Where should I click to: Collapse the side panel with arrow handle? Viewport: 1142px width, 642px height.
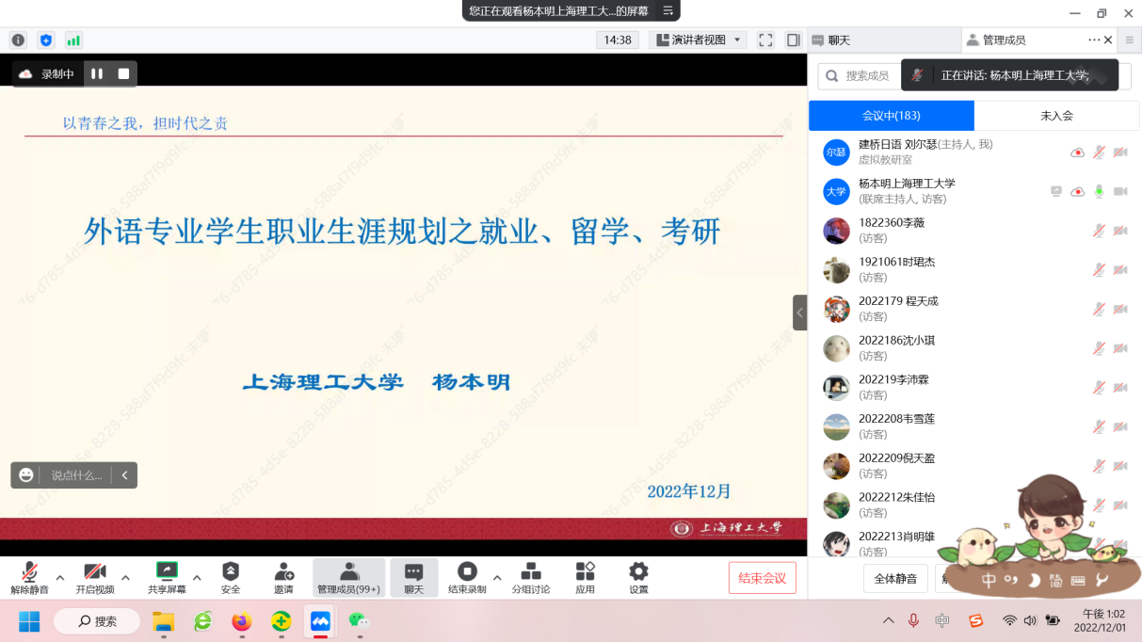point(799,313)
